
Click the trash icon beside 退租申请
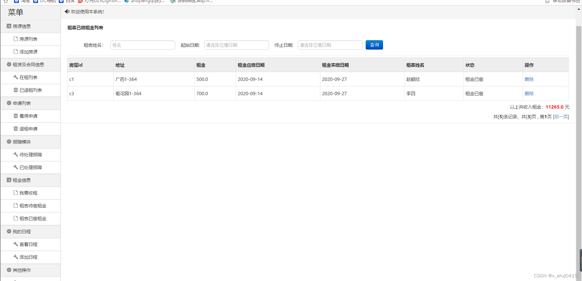pyautogui.click(x=16, y=129)
